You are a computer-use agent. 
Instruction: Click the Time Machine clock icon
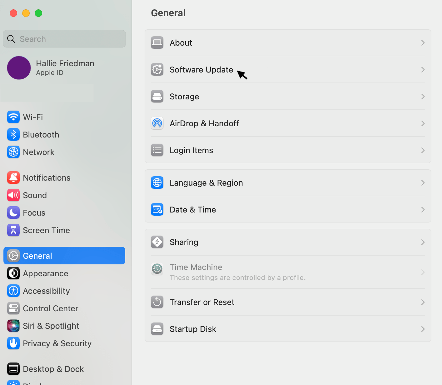(x=157, y=269)
